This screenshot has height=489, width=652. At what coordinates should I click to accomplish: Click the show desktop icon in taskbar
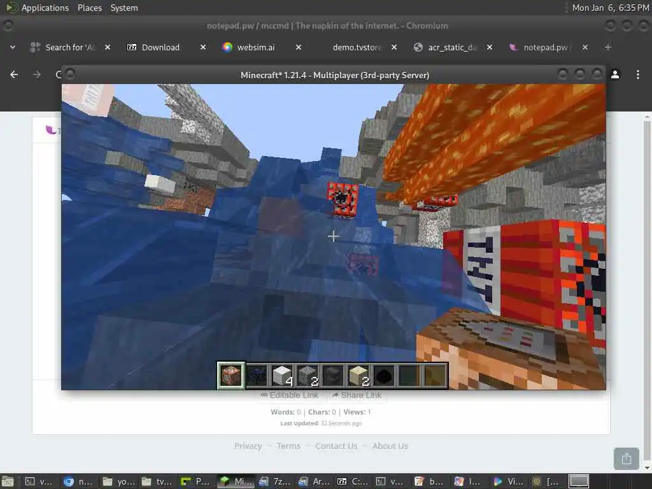tap(8, 481)
